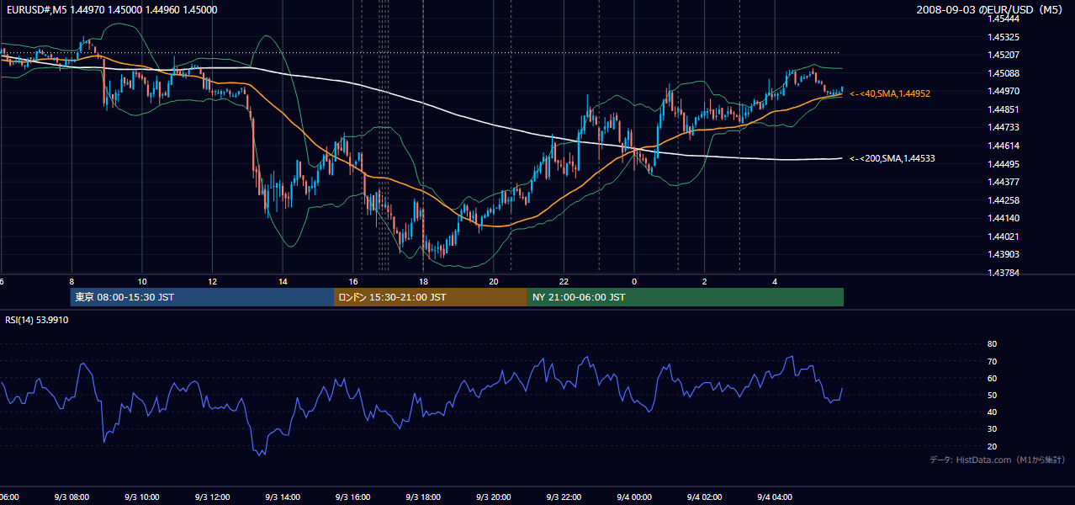Select the NY 21:00-06:00 JST session bar
1075x505 pixels.
(x=686, y=297)
